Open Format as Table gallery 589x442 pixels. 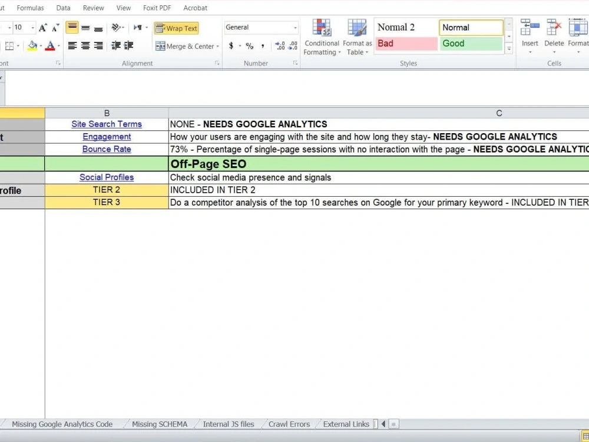coord(358,37)
